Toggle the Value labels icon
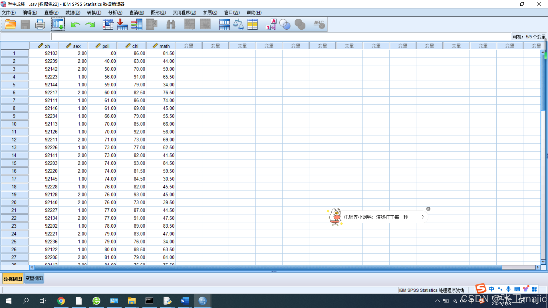This screenshot has height=308, width=548. [x=270, y=25]
